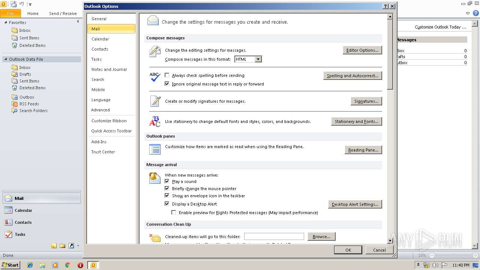Click OK in Outlook Options
The width and height of the screenshot is (480, 270).
pos(348,250)
